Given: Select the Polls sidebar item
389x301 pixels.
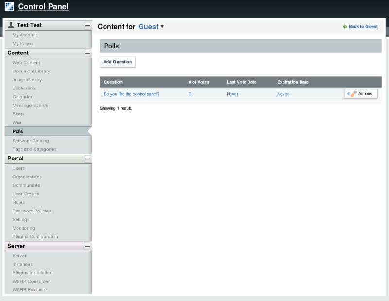Looking at the screenshot, I should pos(48,131).
